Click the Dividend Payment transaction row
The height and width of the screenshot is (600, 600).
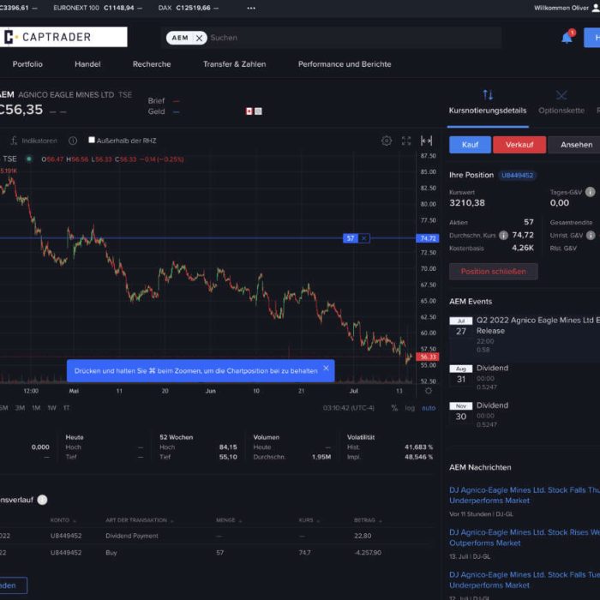click(x=216, y=536)
